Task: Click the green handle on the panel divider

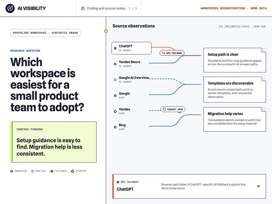Action: pyautogui.click(x=106, y=31)
